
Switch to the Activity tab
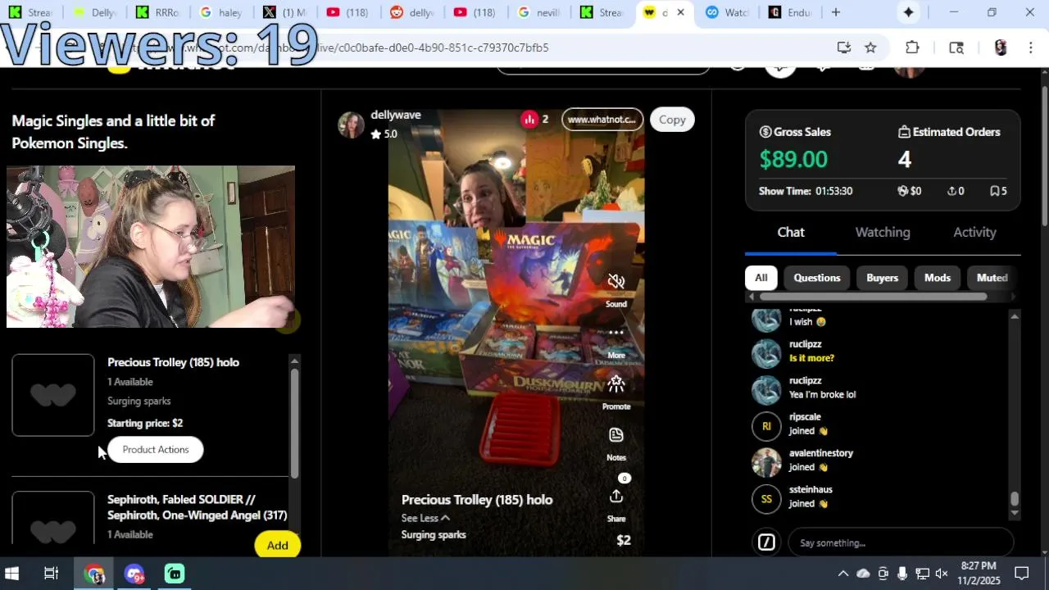coord(974,233)
